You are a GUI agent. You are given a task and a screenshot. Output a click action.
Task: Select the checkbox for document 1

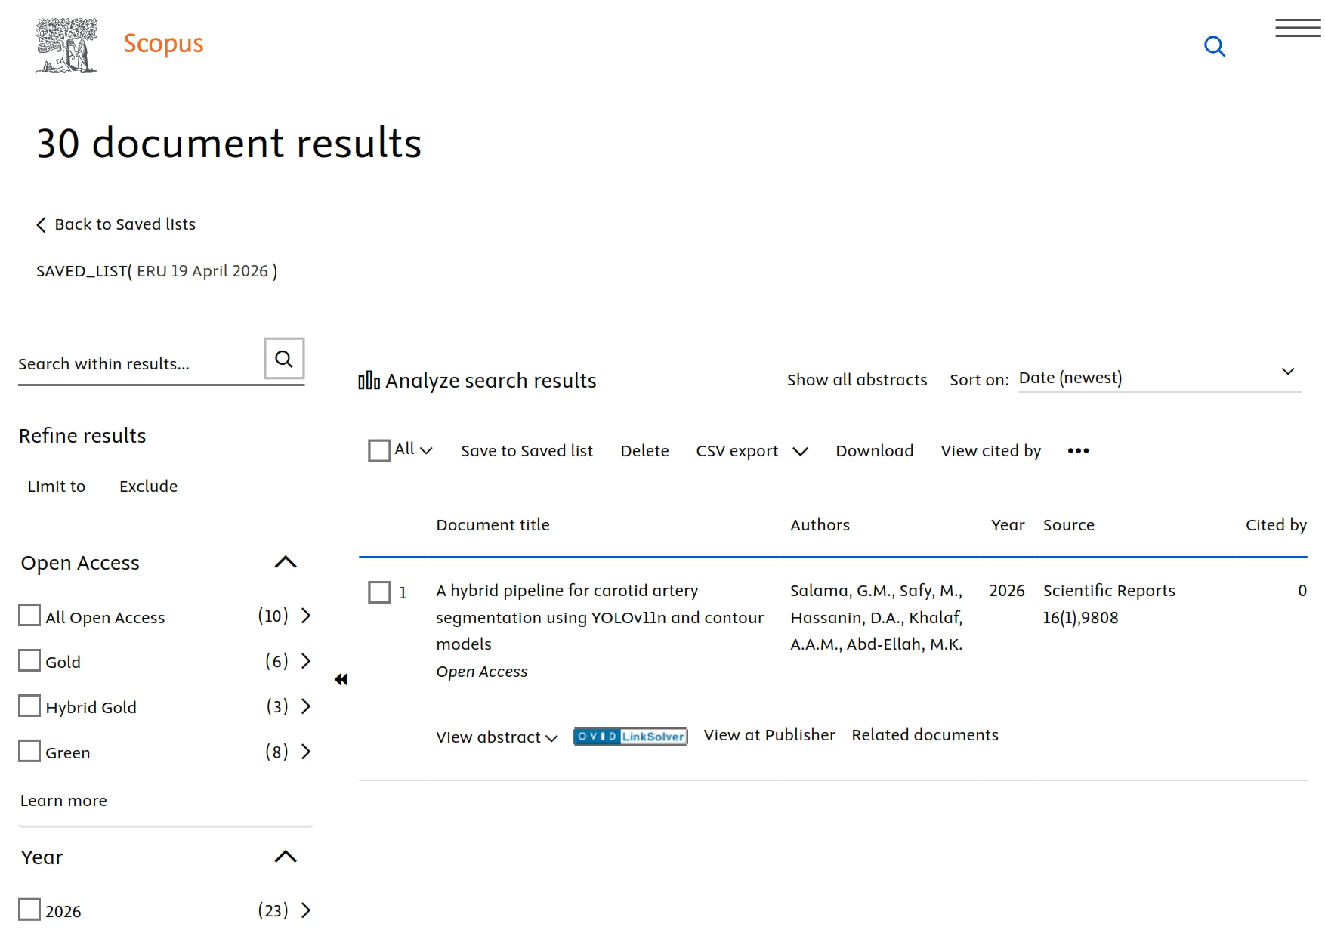pos(379,592)
